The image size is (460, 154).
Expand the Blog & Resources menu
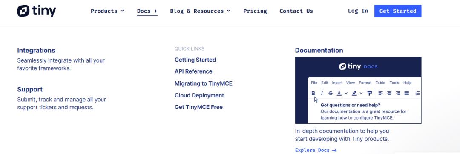tap(200, 11)
